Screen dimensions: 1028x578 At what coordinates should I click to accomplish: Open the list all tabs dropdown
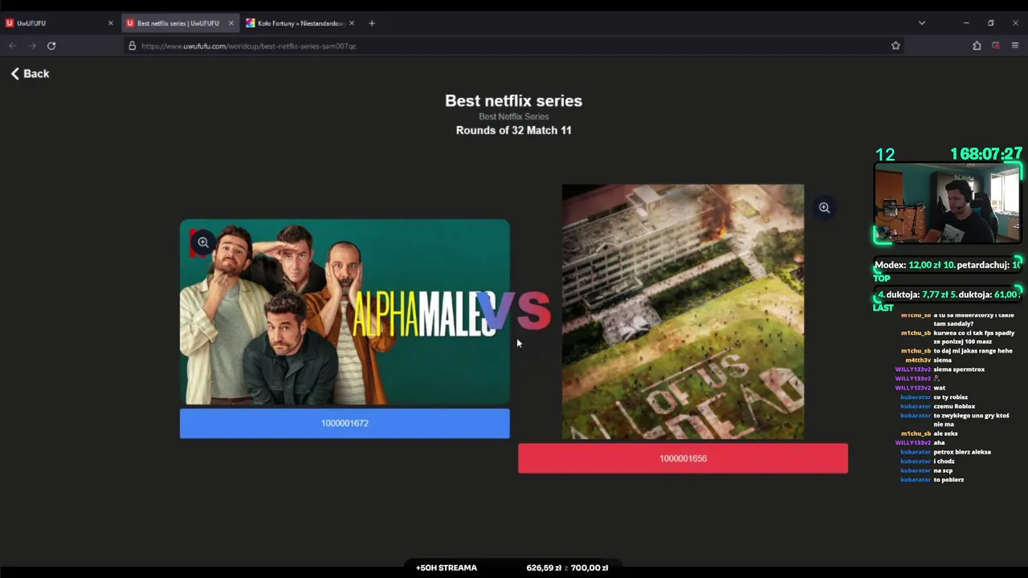click(922, 23)
